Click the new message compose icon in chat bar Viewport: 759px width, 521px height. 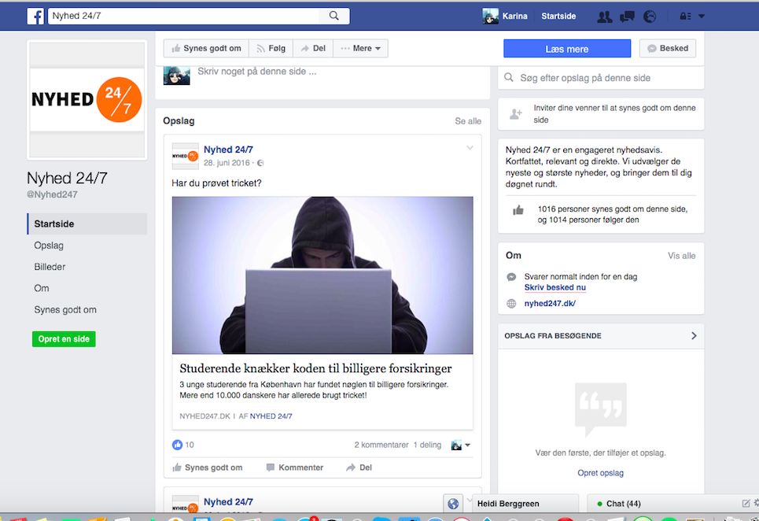click(746, 504)
